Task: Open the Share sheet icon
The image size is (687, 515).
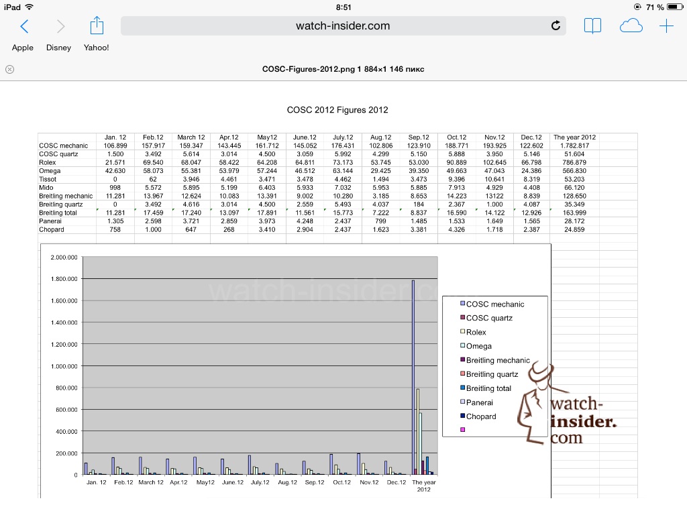Action: coord(97,25)
